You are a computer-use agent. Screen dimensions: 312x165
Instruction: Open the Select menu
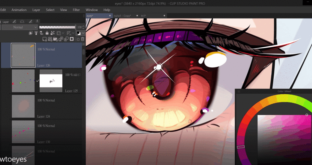click(50, 10)
